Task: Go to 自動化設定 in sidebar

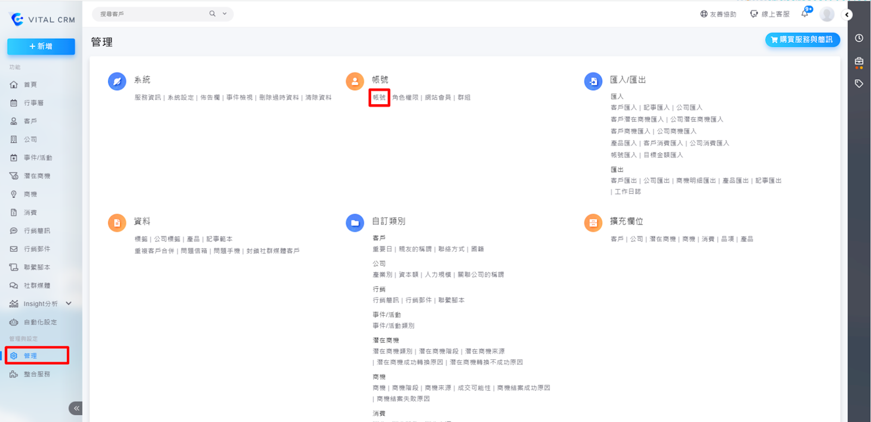Action: click(40, 322)
